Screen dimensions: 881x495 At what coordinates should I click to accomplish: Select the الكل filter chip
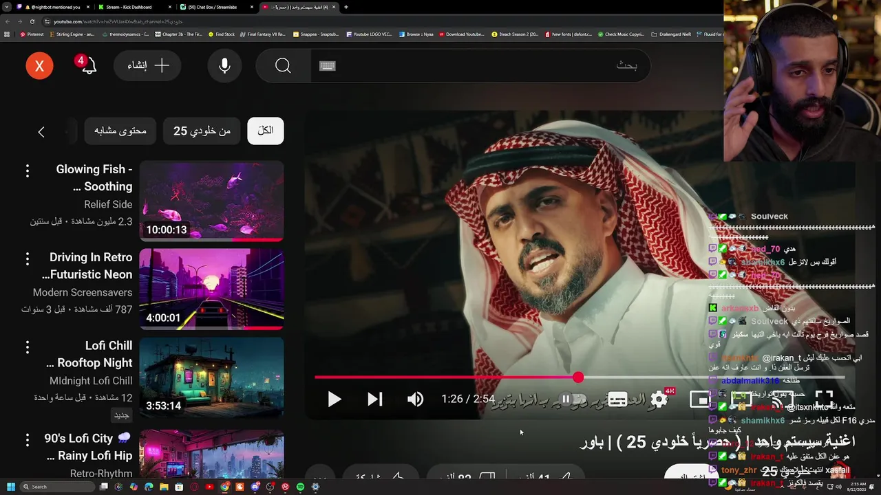click(266, 131)
